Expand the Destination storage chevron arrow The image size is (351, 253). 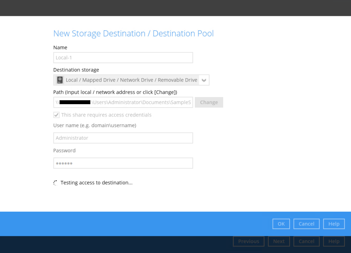204,80
